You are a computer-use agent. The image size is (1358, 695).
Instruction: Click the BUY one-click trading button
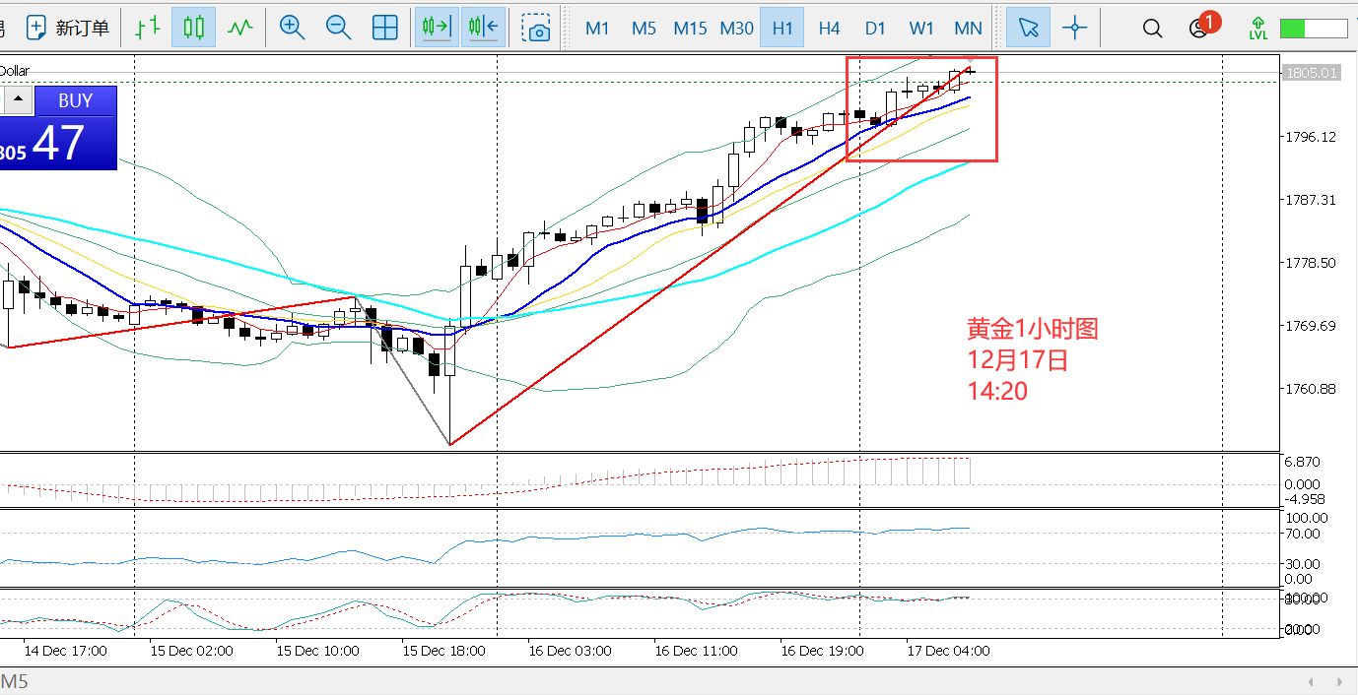(x=76, y=100)
